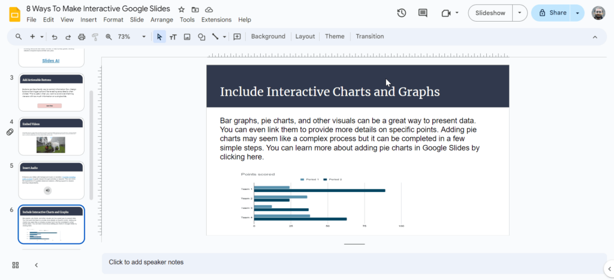
Task: Click the Transition button
Action: point(369,37)
